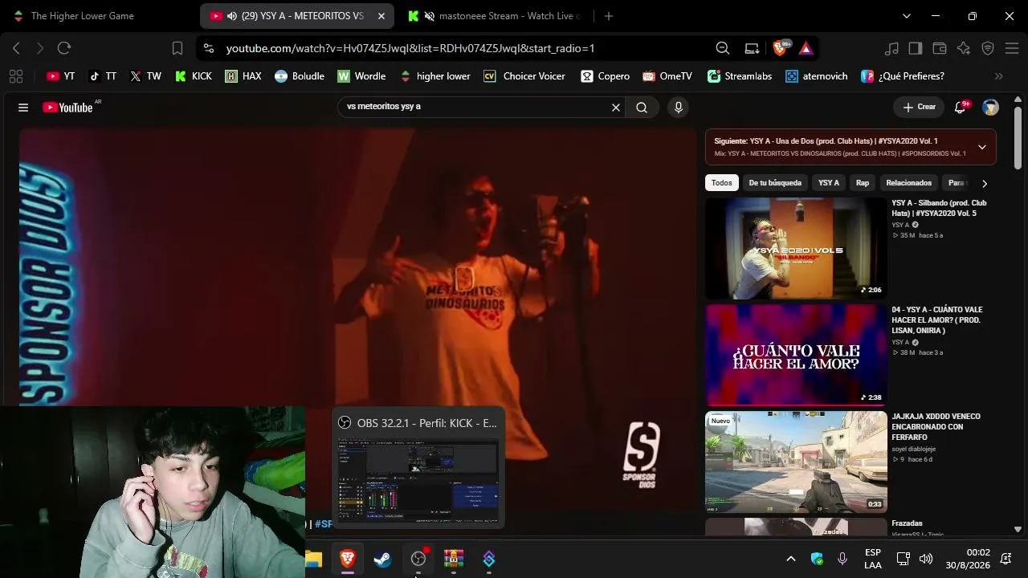Viewport: 1028px width, 578px height.
Task: Show more bookmarks with double chevron
Action: (999, 76)
